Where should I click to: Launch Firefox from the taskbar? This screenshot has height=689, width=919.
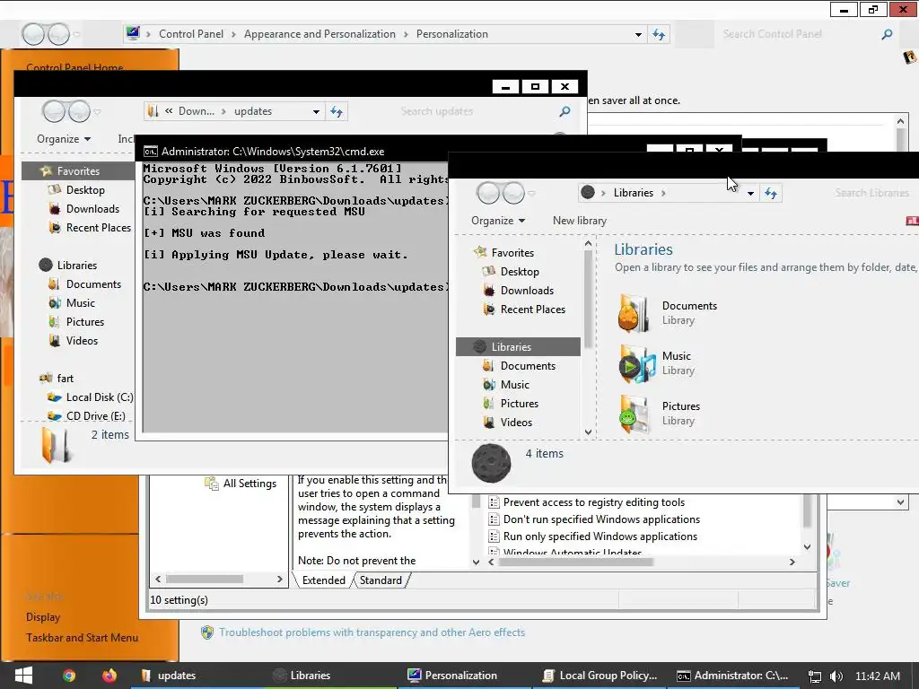(x=109, y=676)
